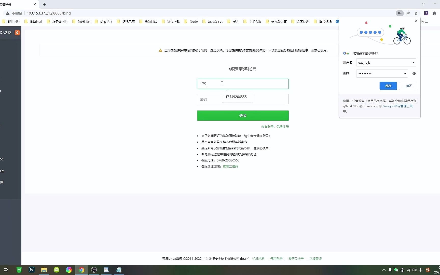The image size is (440, 275).
Task: Open php学习 bookmark folder
Action: (x=104, y=21)
